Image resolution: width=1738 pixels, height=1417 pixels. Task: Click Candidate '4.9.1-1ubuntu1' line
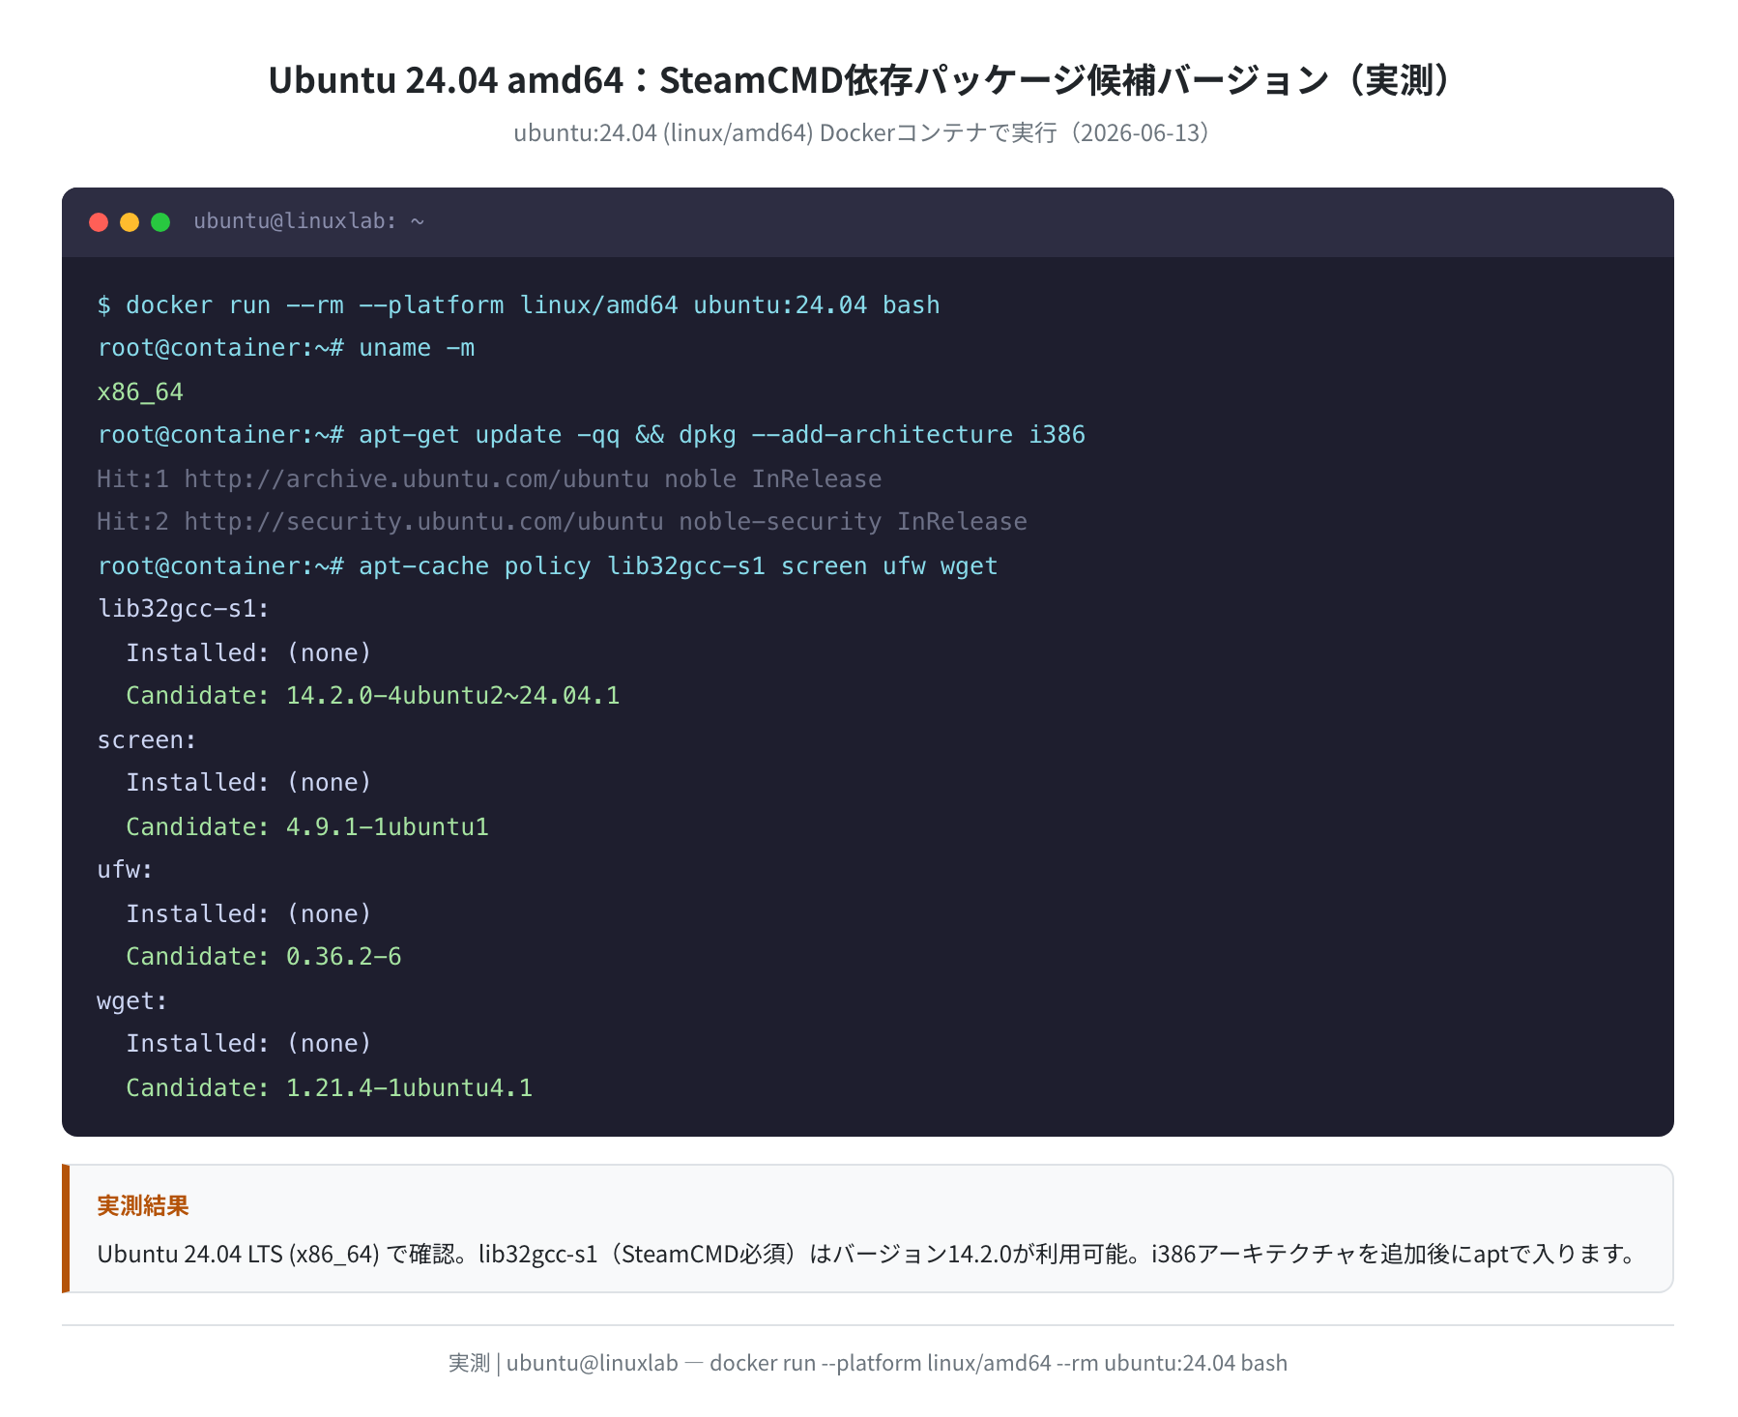tap(307, 827)
